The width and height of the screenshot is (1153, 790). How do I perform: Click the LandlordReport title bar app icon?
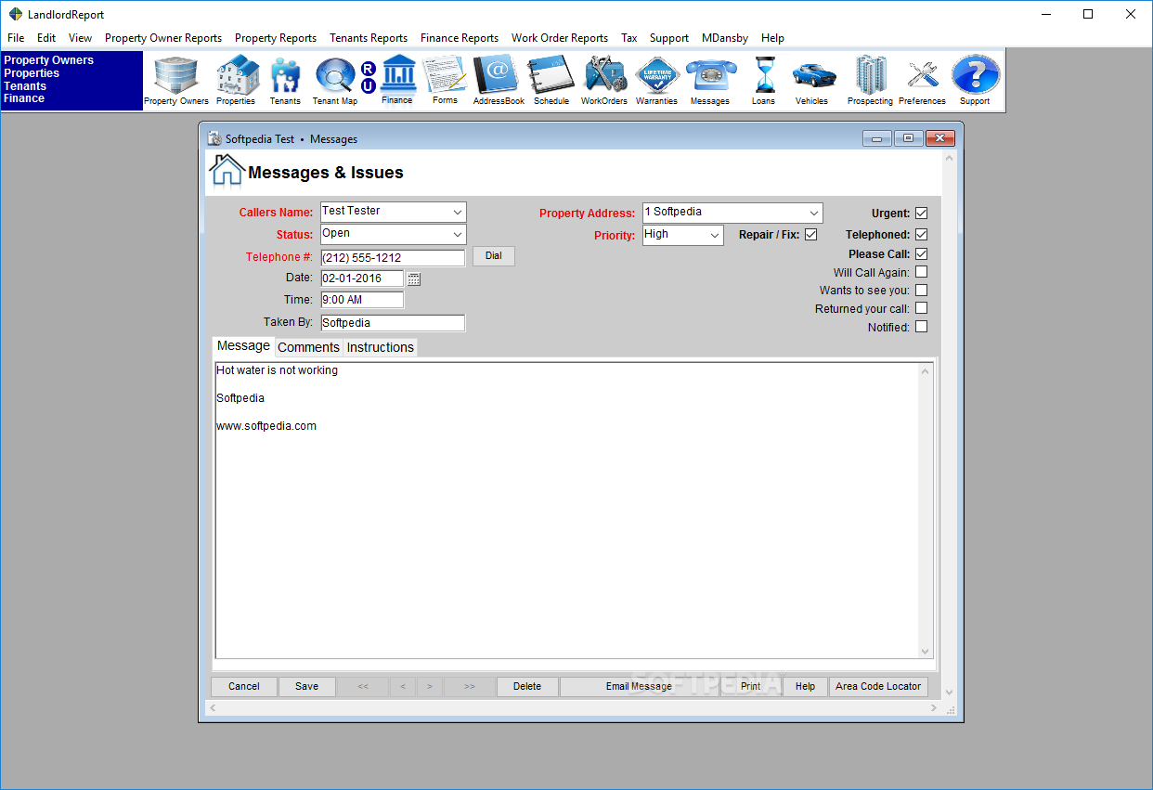[x=15, y=14]
